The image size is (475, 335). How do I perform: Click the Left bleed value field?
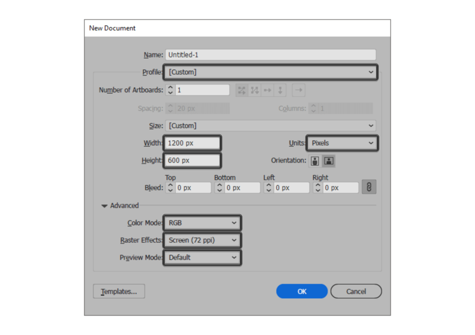tap(291, 188)
